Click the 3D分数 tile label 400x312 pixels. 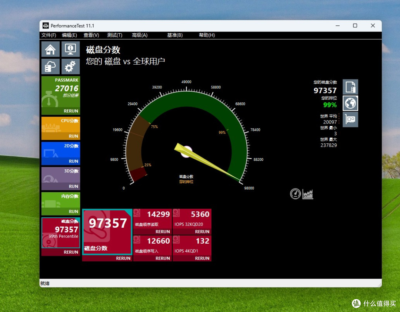[x=71, y=171]
